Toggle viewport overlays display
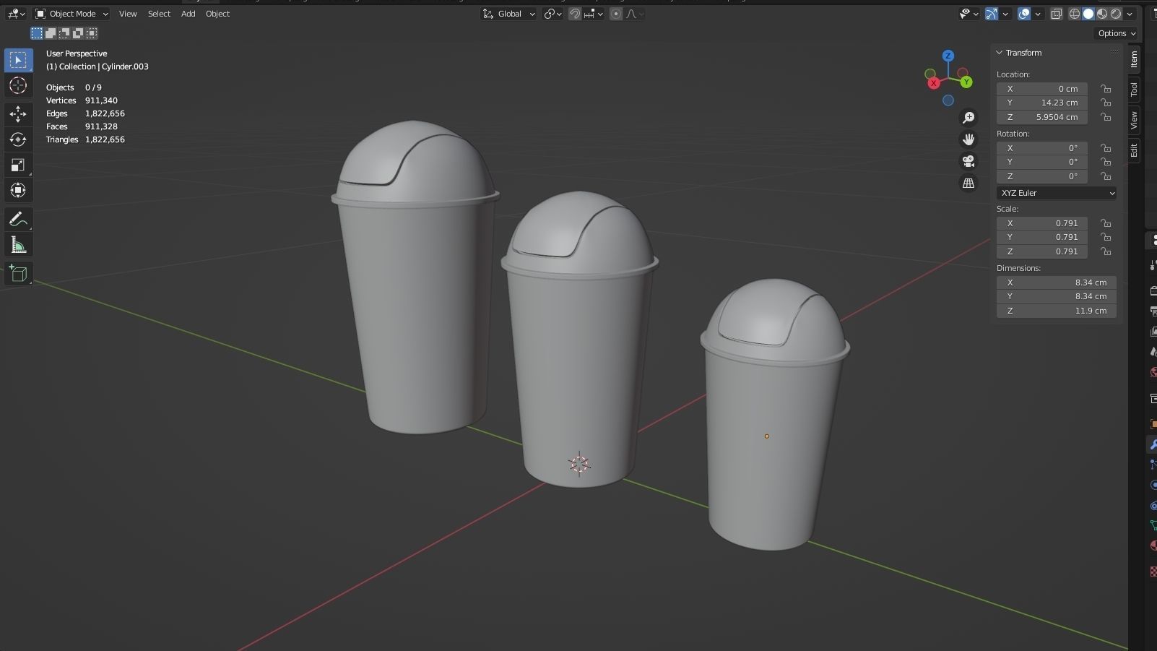 point(1024,14)
